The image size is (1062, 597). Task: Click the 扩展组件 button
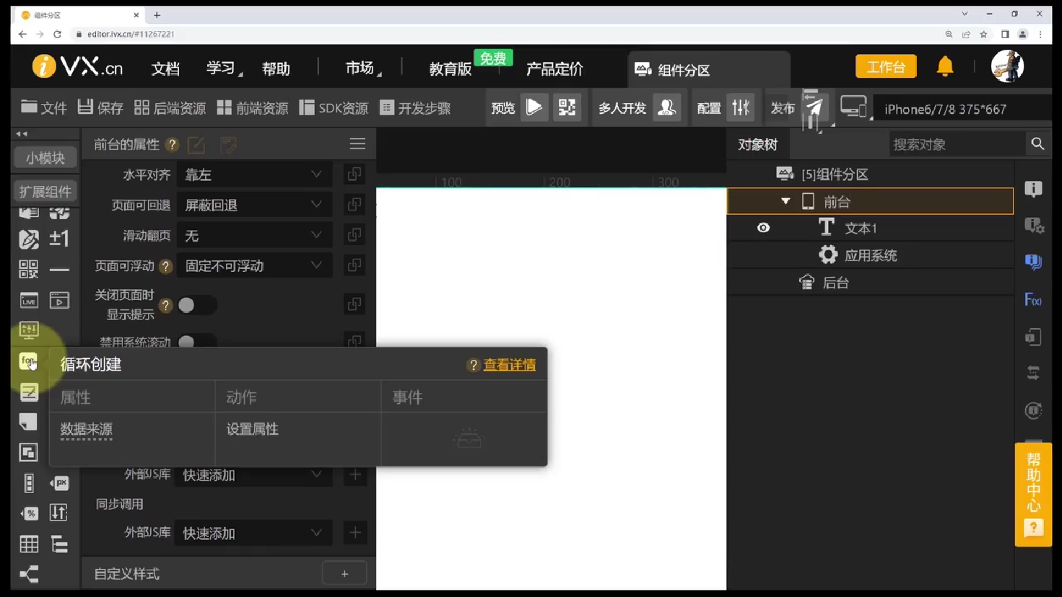(45, 191)
